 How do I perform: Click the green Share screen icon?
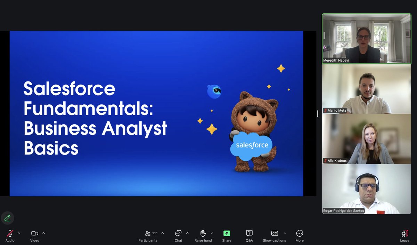point(227,233)
